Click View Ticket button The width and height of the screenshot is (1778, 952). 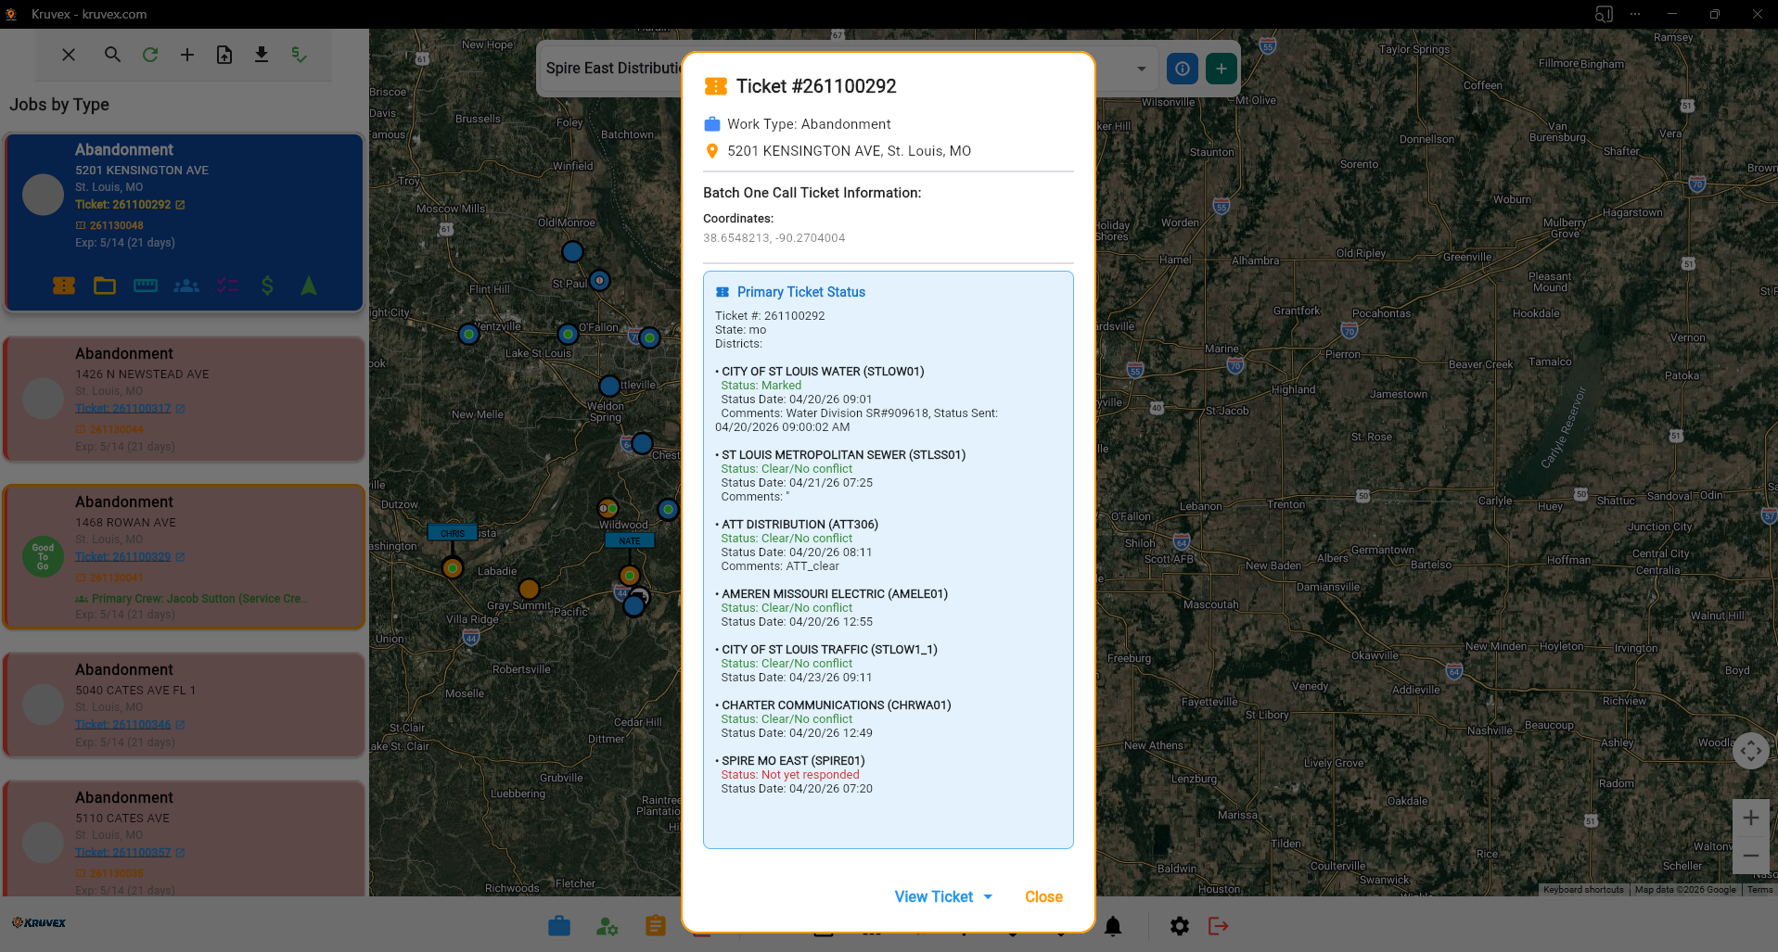coord(934,897)
